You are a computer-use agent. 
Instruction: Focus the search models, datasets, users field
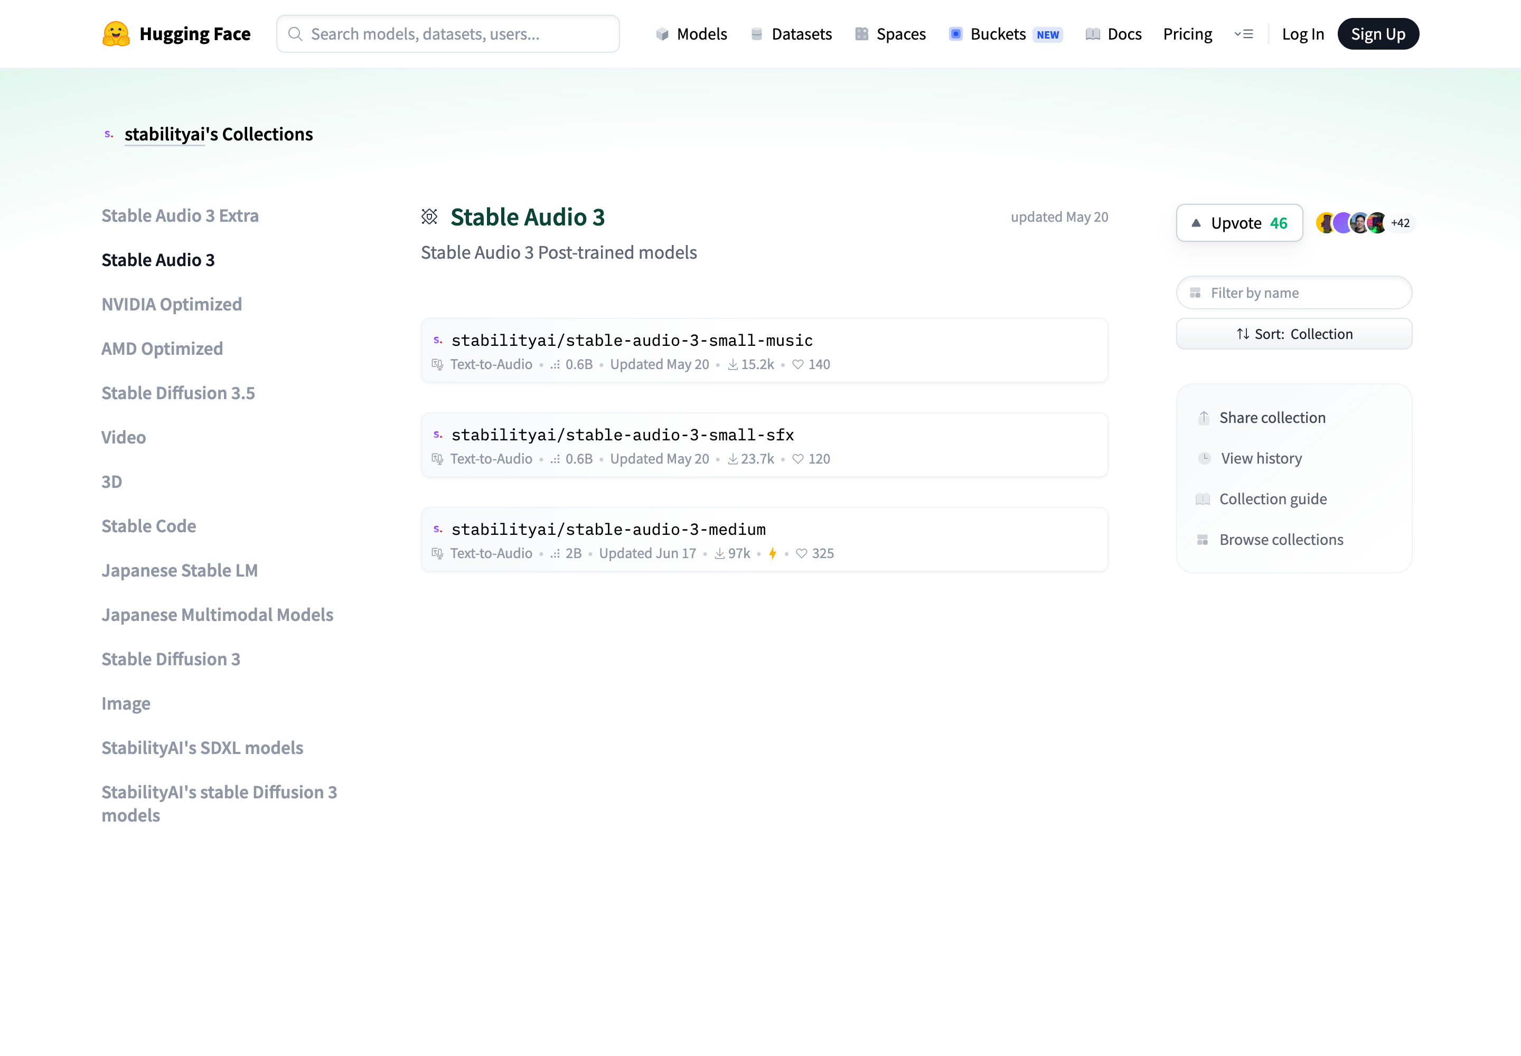click(x=448, y=34)
